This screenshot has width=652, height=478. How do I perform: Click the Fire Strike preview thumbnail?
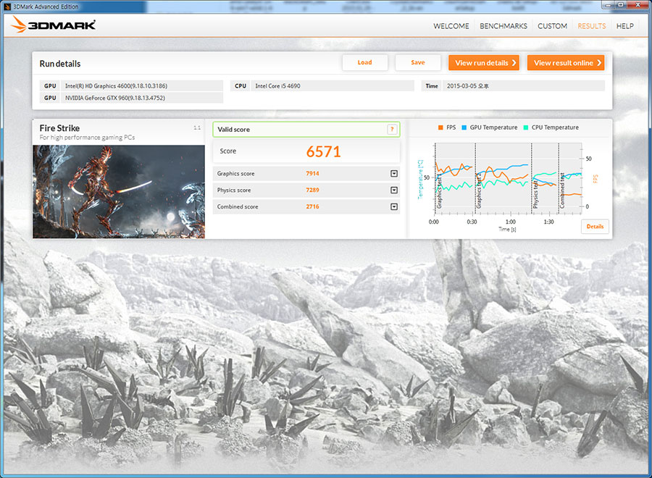tap(119, 192)
